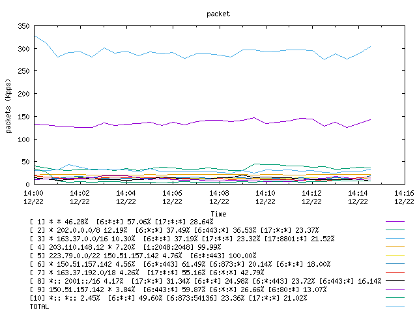Select legend entry [ 2] * 202.0.0.0/8
This screenshot has height=313, width=417.
tap(174, 230)
